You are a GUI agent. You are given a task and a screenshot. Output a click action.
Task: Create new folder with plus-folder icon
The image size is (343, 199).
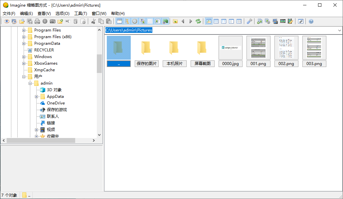(60, 21)
